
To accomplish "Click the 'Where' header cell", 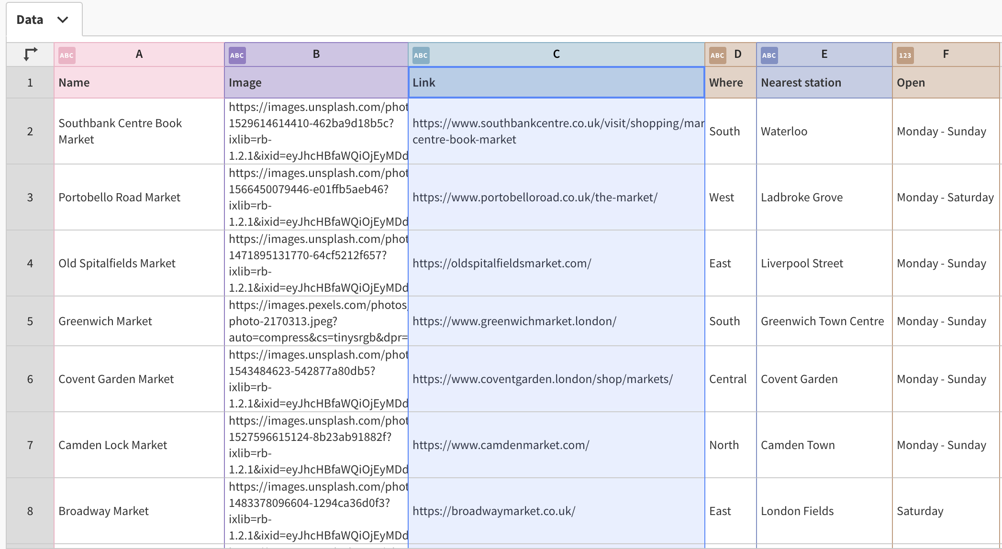I will coord(731,83).
